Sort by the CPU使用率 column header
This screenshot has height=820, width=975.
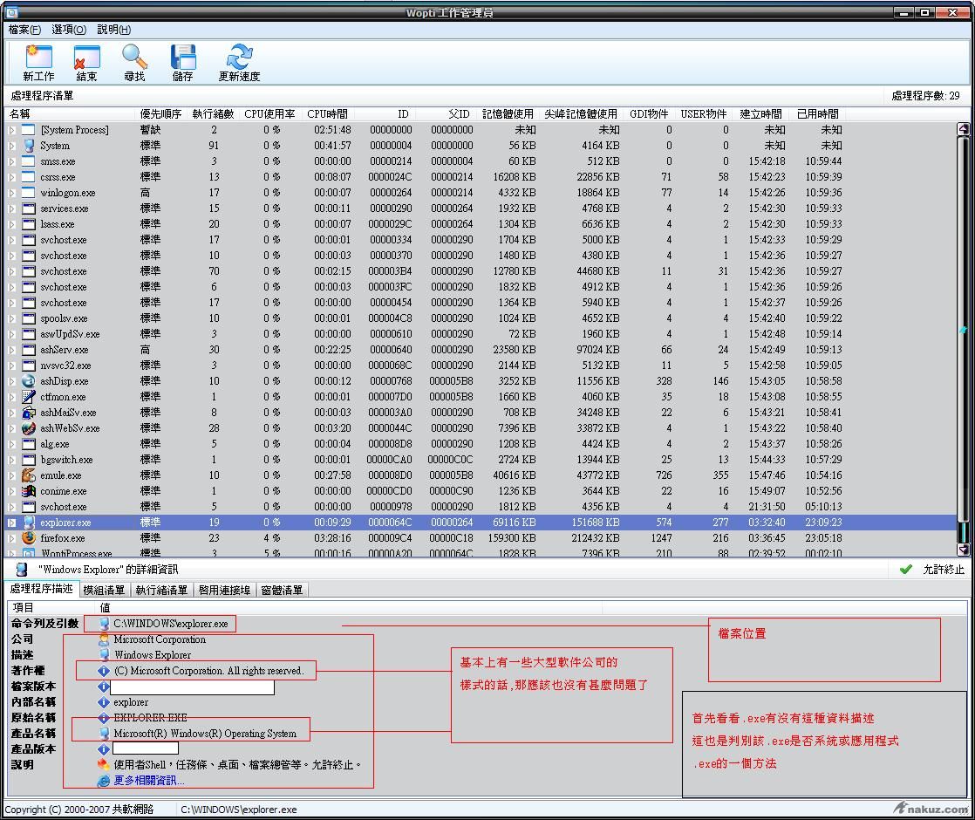(269, 114)
